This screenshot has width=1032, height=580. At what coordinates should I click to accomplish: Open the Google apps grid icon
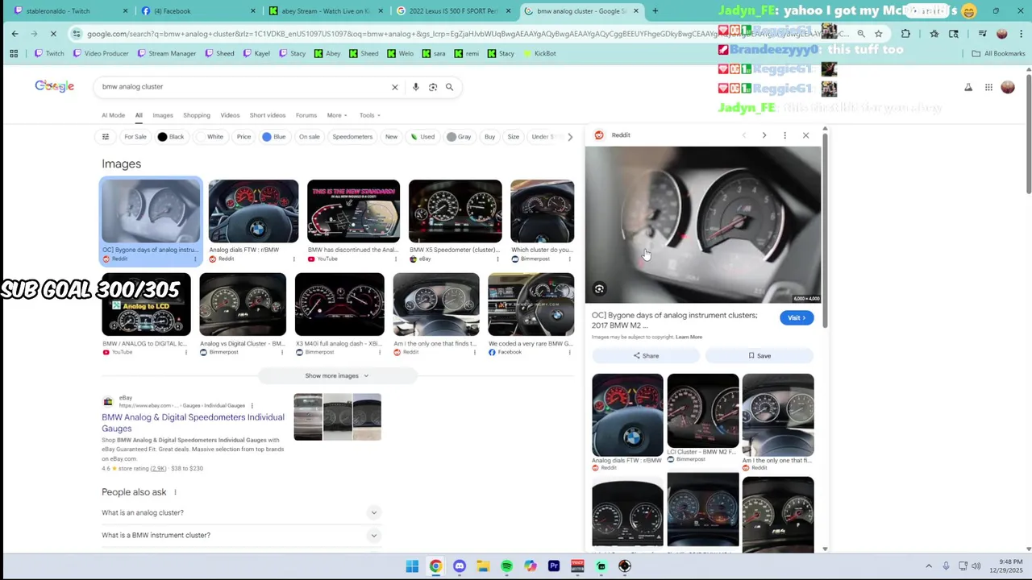(x=988, y=87)
